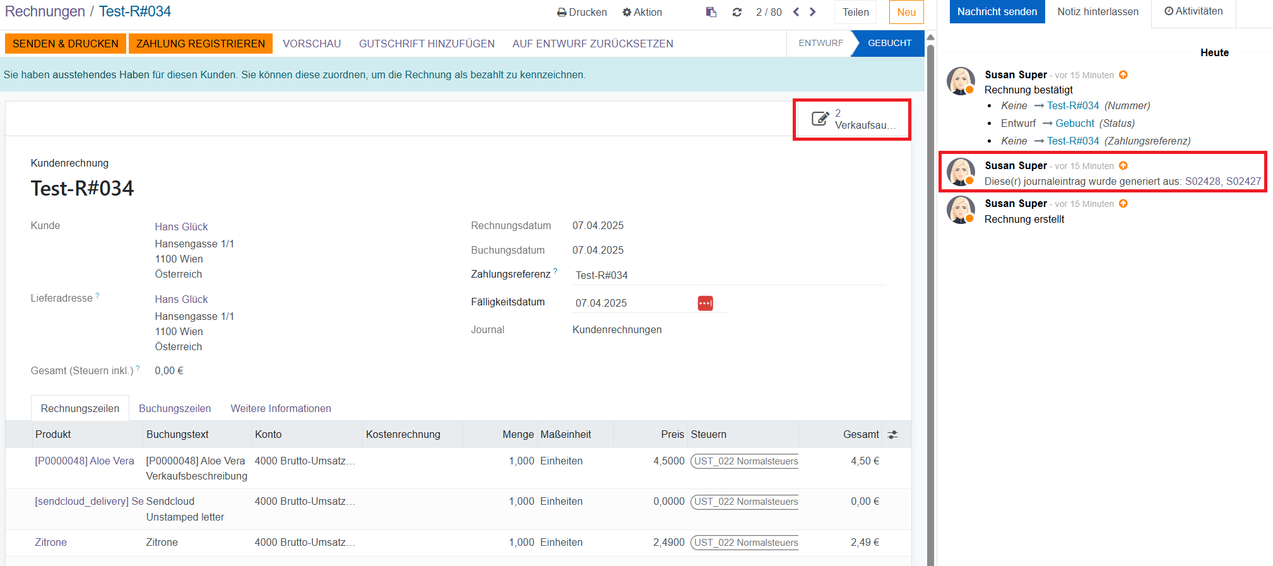1273x566 pixels.
Task: Click Susan Super's avatar on Rechnung erstellt
Action: (x=960, y=211)
